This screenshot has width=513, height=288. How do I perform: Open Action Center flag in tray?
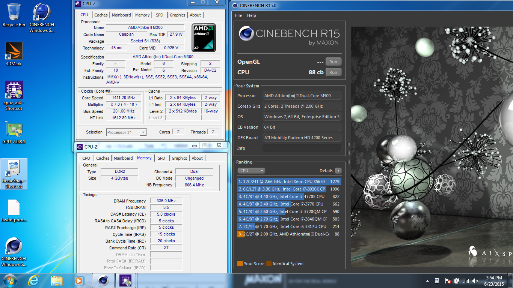tap(448, 281)
